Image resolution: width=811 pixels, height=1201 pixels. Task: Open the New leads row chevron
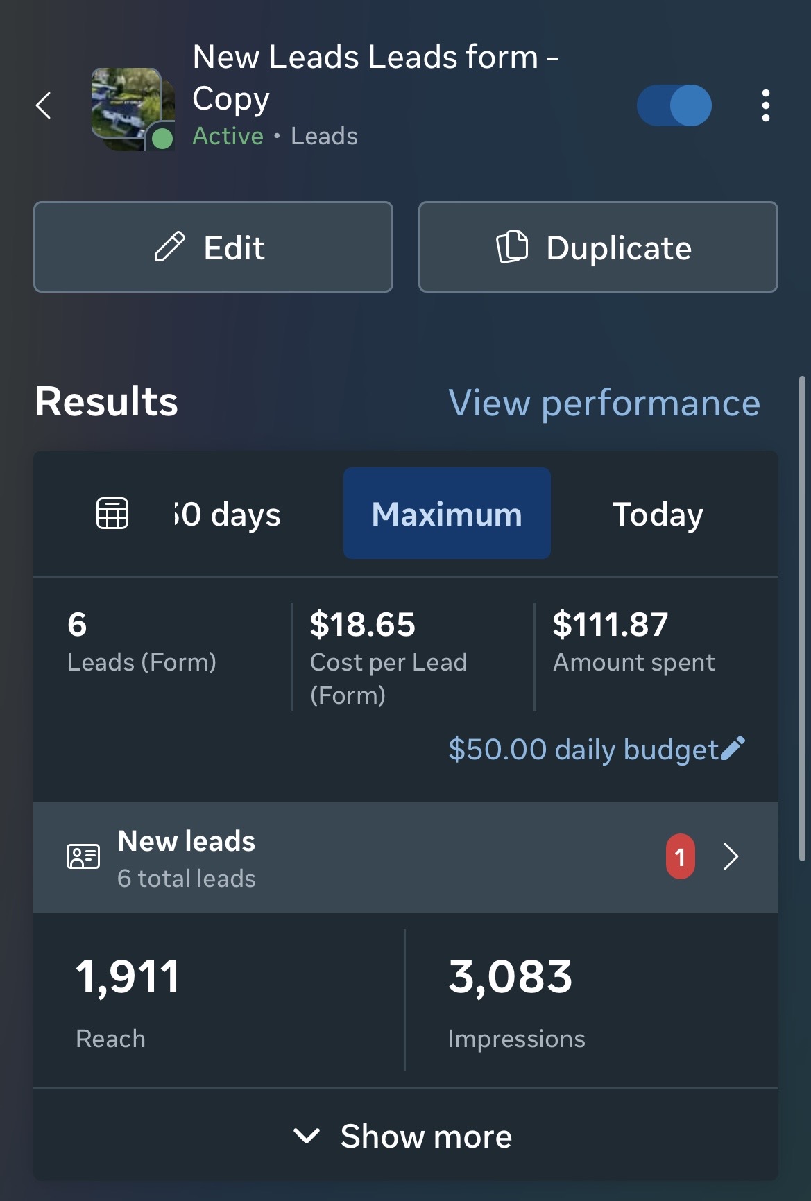[x=731, y=857]
